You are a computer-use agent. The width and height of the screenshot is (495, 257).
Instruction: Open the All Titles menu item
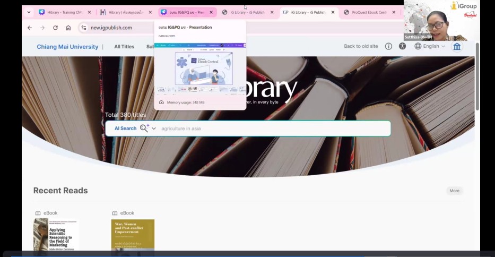coord(124,47)
